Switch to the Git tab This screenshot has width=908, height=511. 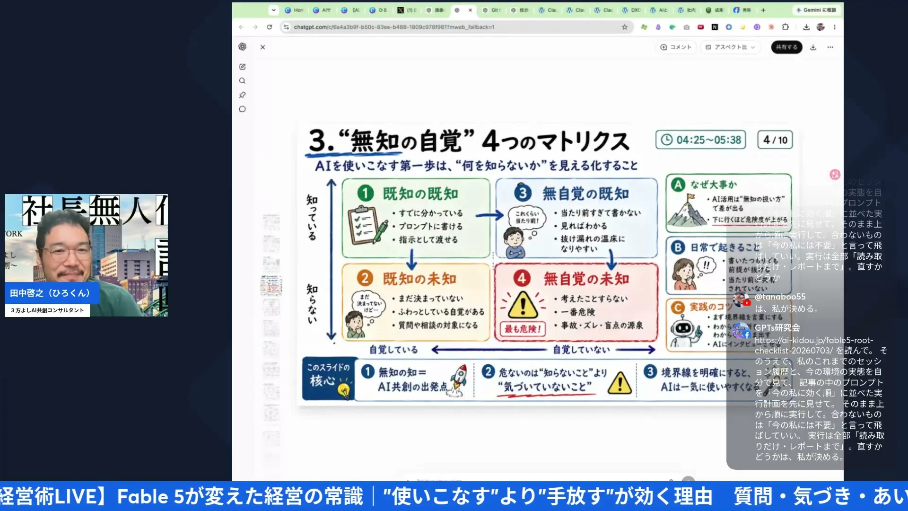[x=491, y=10]
